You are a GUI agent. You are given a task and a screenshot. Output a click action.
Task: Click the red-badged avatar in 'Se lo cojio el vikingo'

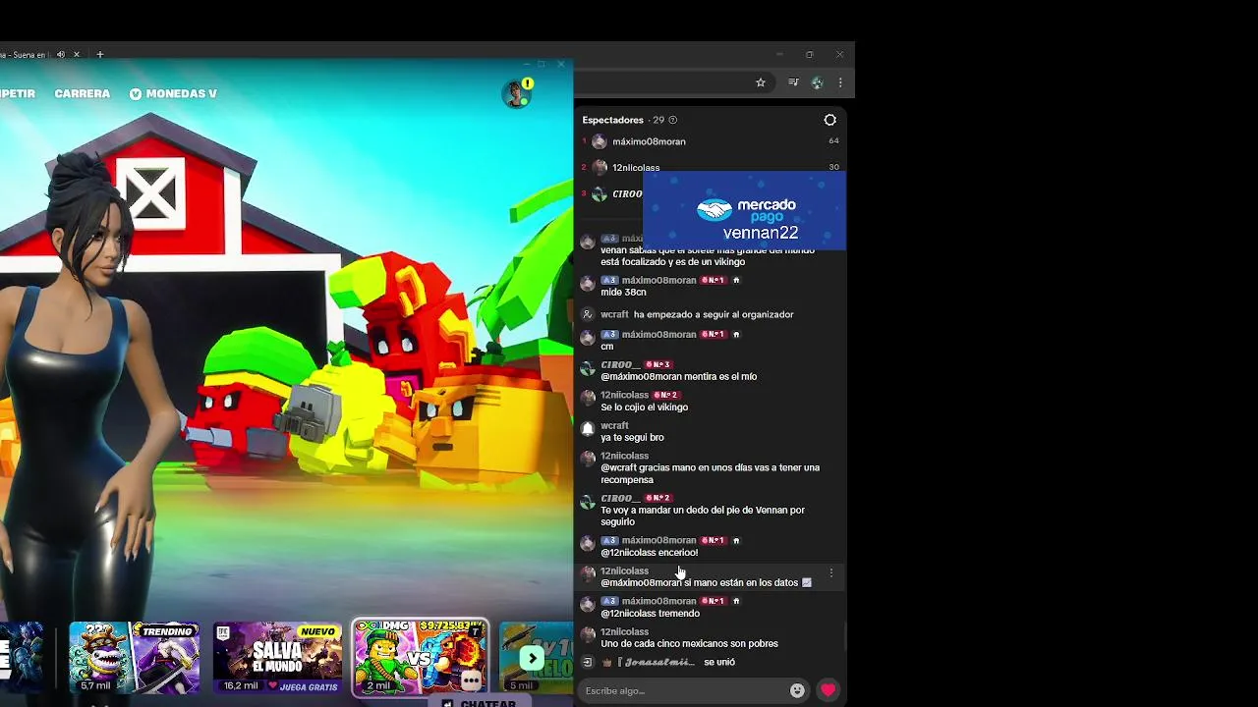(x=588, y=399)
